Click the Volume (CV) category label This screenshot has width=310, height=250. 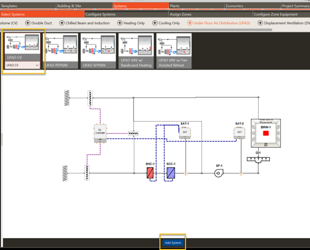click(9, 23)
